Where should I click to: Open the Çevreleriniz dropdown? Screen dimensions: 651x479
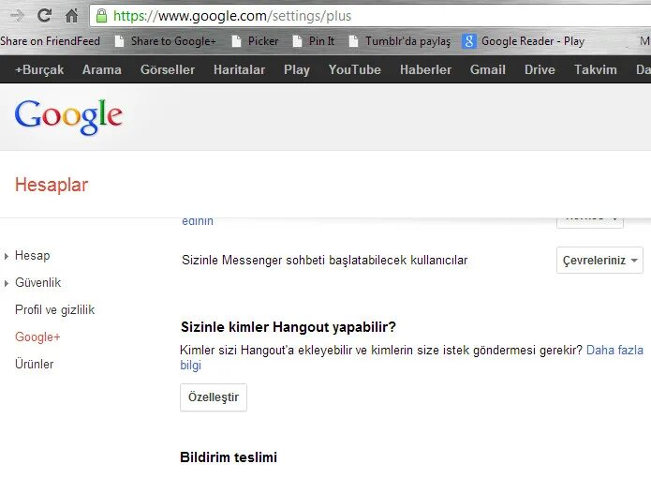coord(599,260)
